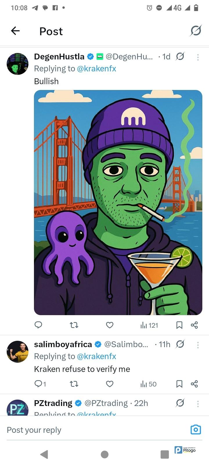This screenshot has width=209, height=466.
Task: View analytics showing 121 views
Action: [149, 325]
